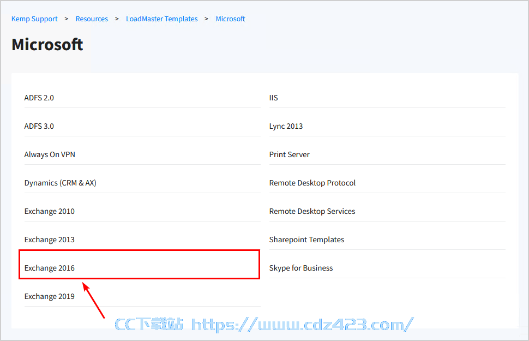Open the IIS template section
Screen dimensions: 529x341
coord(274,98)
